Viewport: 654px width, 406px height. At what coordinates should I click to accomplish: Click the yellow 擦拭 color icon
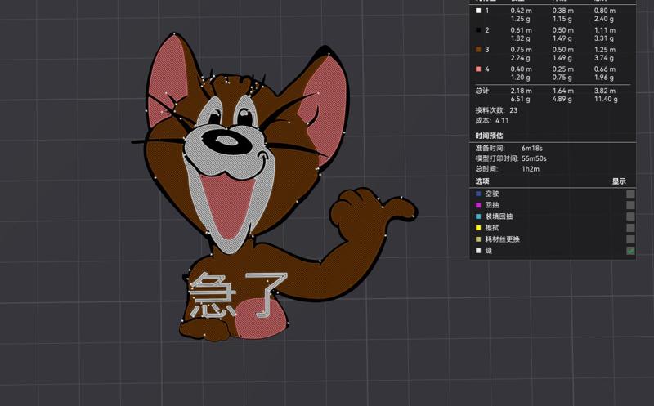(478, 228)
